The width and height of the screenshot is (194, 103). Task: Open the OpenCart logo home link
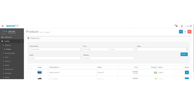pos(12,26)
